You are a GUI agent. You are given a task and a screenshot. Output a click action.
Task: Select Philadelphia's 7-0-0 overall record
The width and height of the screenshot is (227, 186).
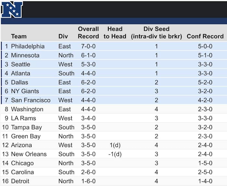click(88, 46)
